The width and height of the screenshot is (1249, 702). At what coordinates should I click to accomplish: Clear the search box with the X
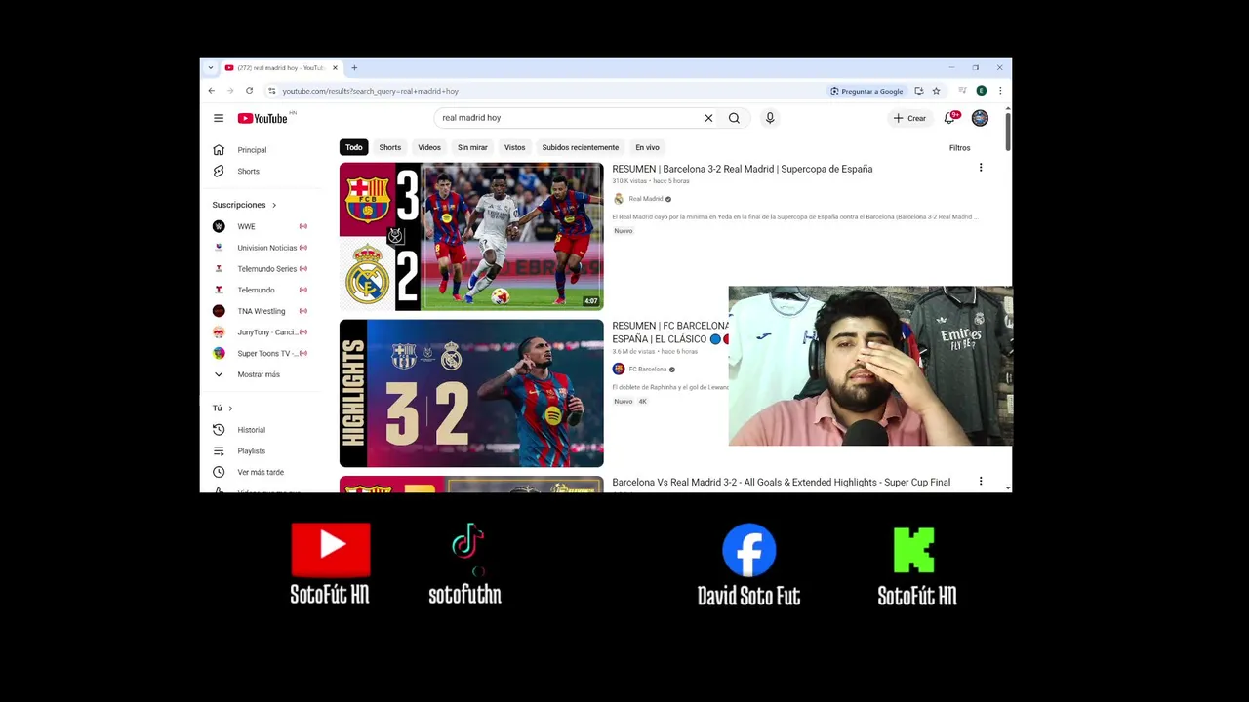[708, 118]
